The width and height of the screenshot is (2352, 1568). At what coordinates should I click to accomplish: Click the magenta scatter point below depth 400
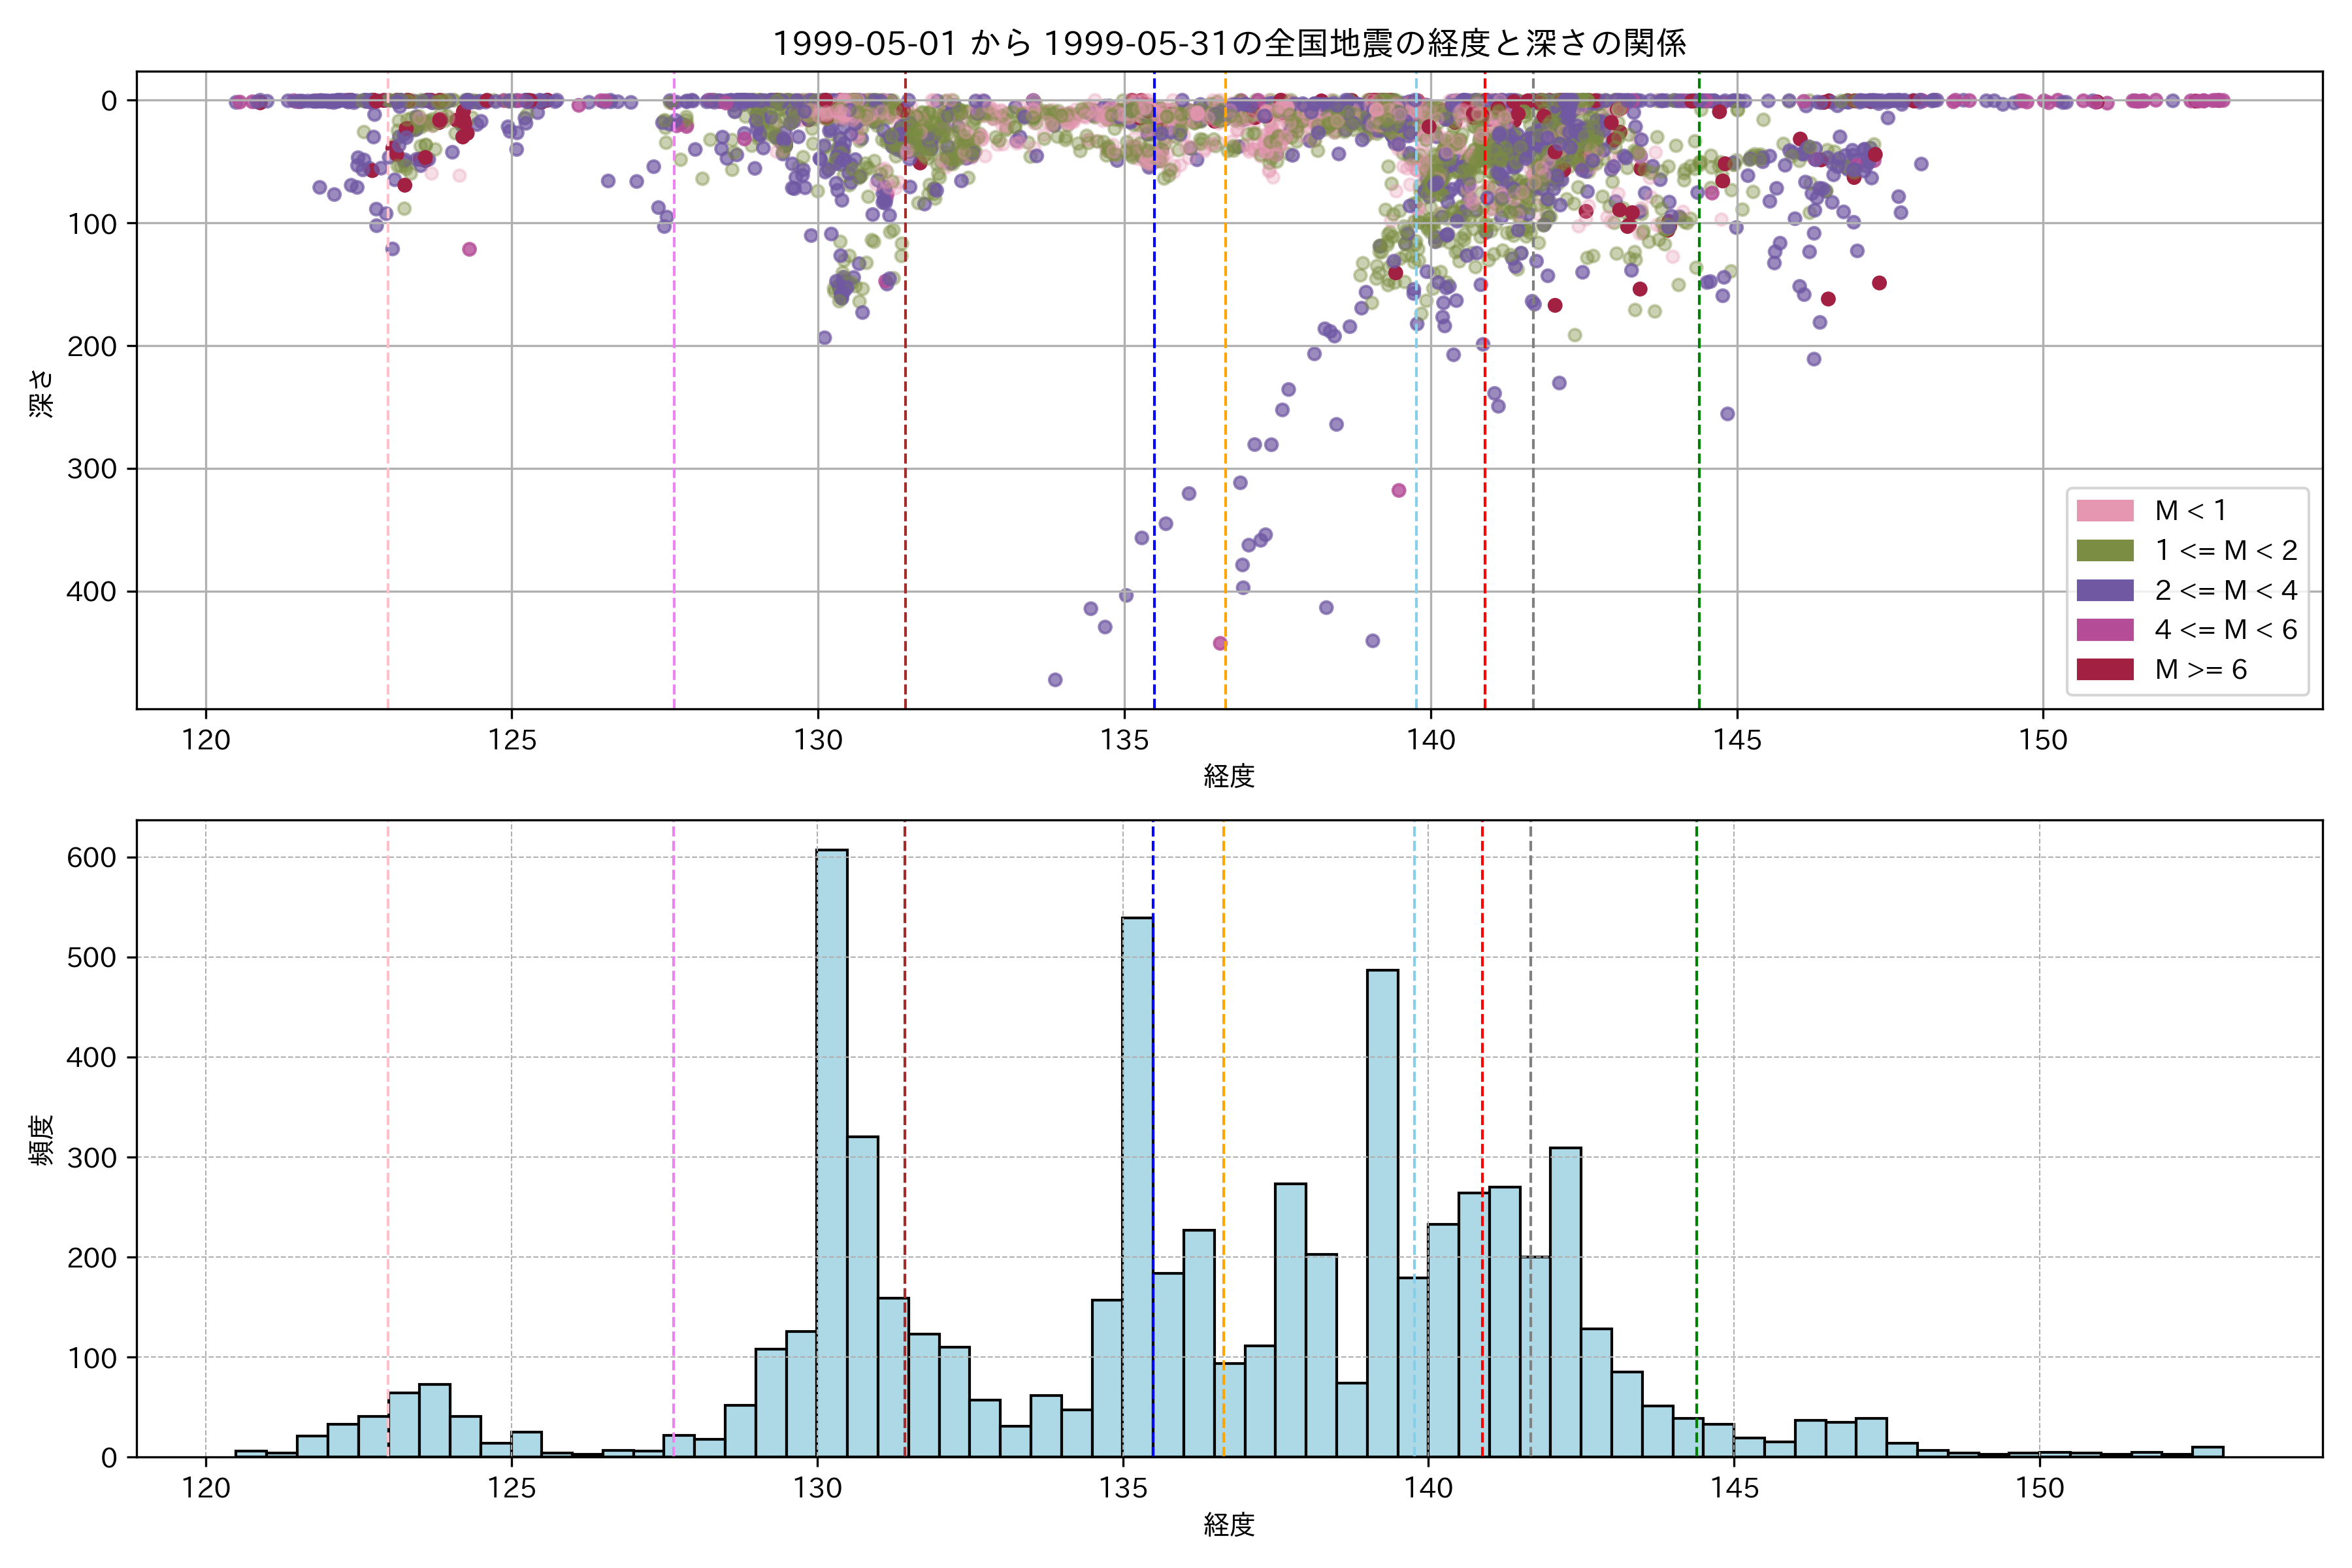click(x=1220, y=643)
